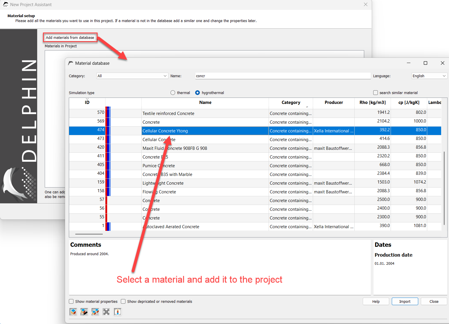Maximize the Material database window

[425, 63]
